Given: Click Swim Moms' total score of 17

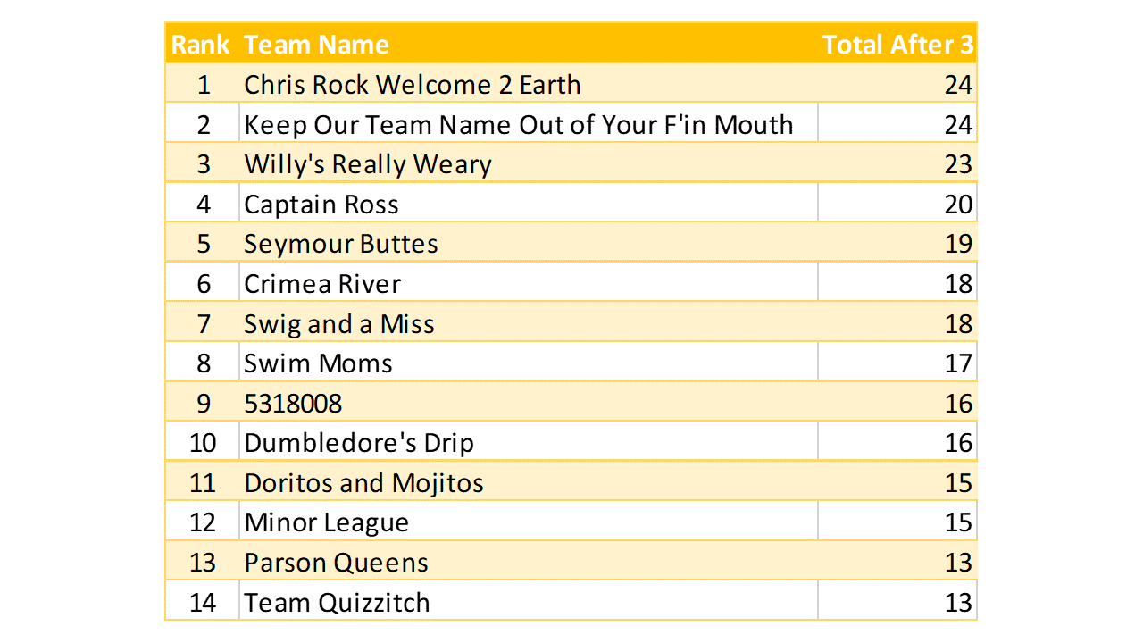Looking at the screenshot, I should tap(957, 363).
